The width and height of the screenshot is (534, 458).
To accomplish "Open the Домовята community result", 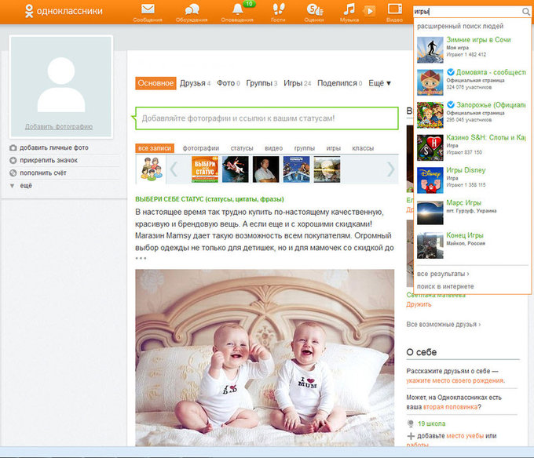I will 491,72.
